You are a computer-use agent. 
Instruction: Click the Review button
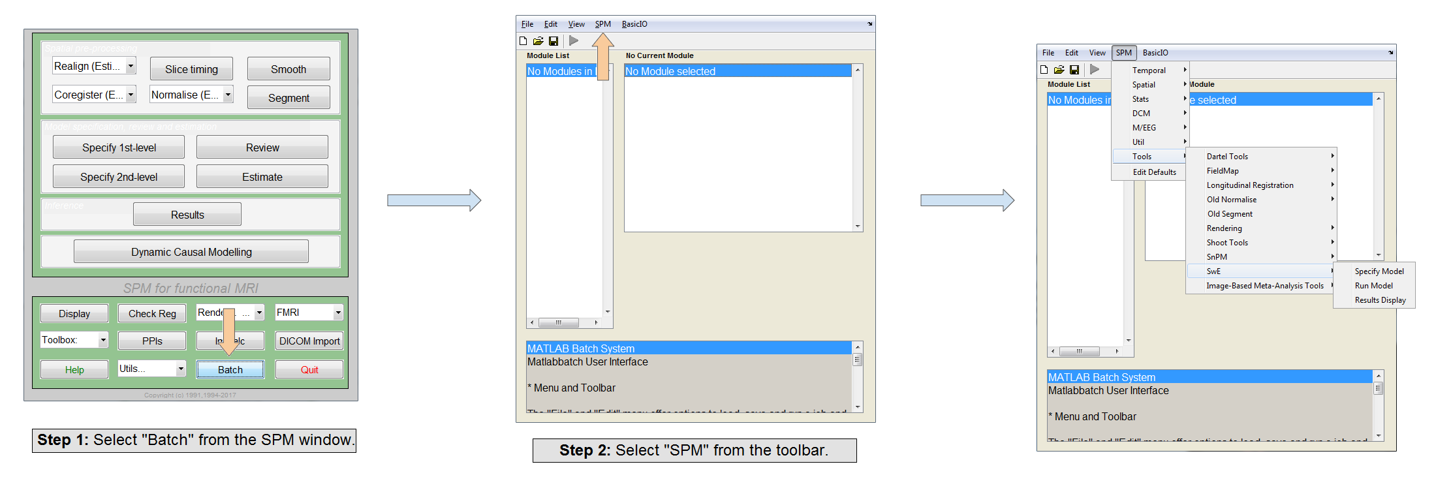tap(262, 147)
